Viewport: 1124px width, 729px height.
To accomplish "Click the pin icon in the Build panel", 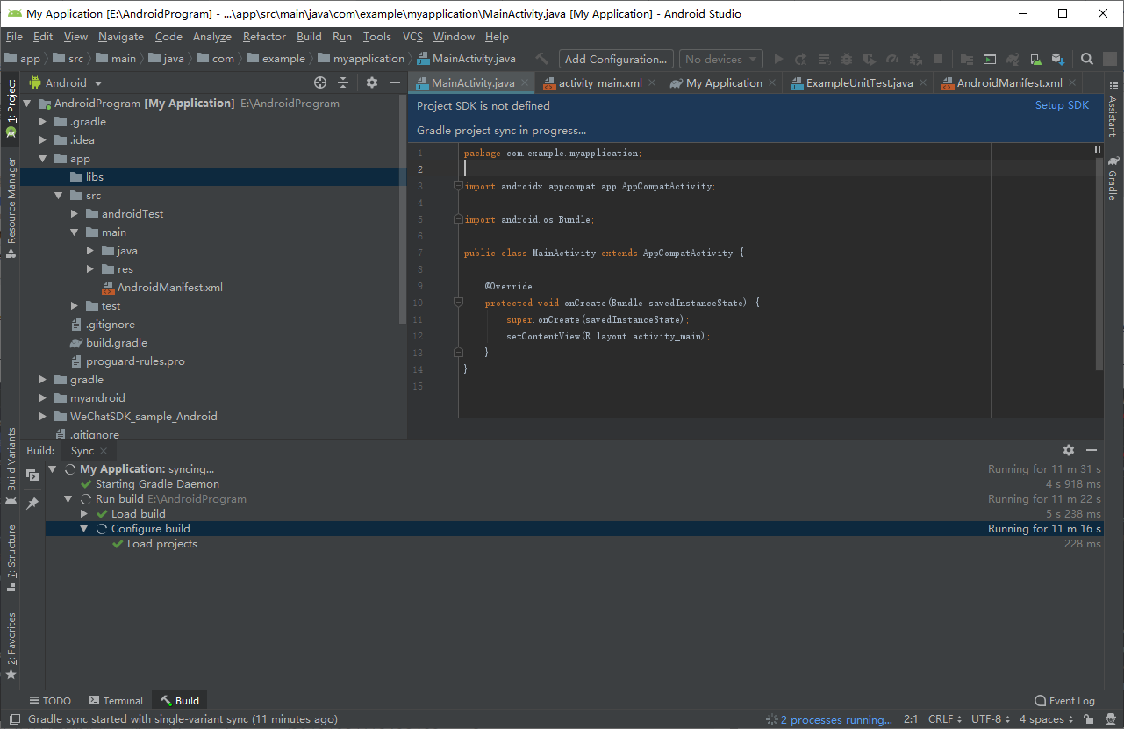I will tap(32, 504).
